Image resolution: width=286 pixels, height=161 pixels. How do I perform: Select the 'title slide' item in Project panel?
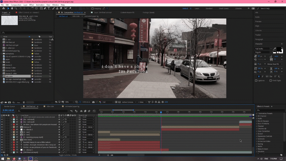[x=9, y=76]
